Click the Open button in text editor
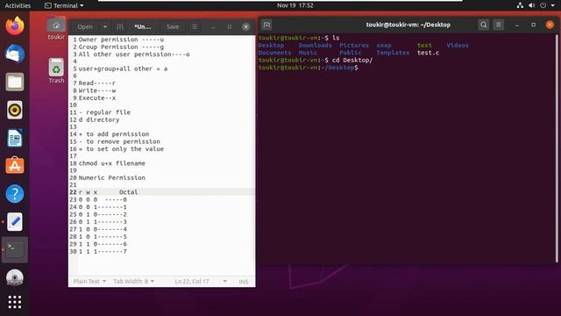This screenshot has height=316, width=561. pyautogui.click(x=85, y=27)
